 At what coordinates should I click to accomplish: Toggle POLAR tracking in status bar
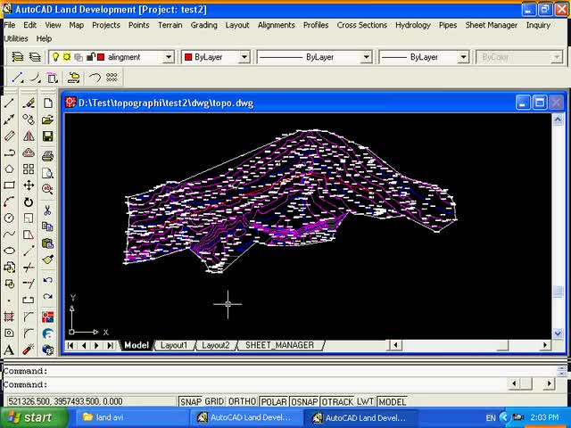tap(274, 401)
